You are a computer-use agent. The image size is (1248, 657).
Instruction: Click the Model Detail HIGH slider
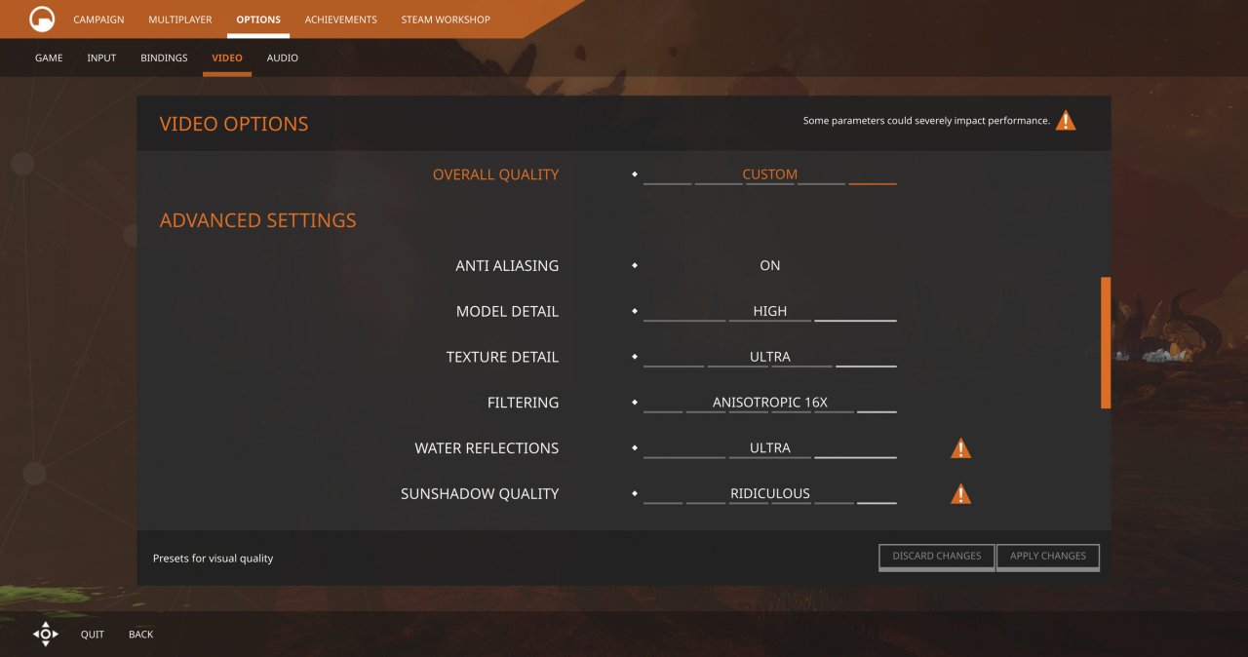pyautogui.click(x=770, y=312)
